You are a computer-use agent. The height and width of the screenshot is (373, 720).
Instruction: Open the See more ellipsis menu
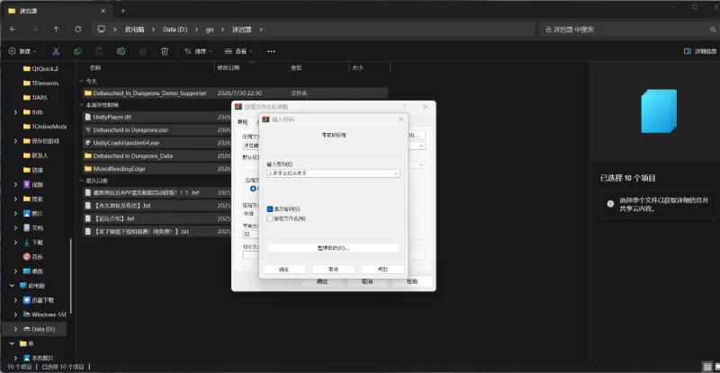(272, 51)
